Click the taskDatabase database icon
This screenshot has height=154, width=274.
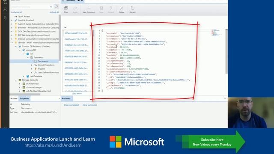27,76
